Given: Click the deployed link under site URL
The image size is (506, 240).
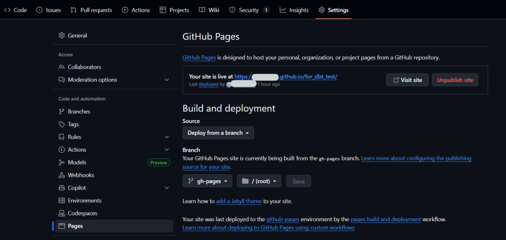Looking at the screenshot, I should pyautogui.click(x=209, y=84).
